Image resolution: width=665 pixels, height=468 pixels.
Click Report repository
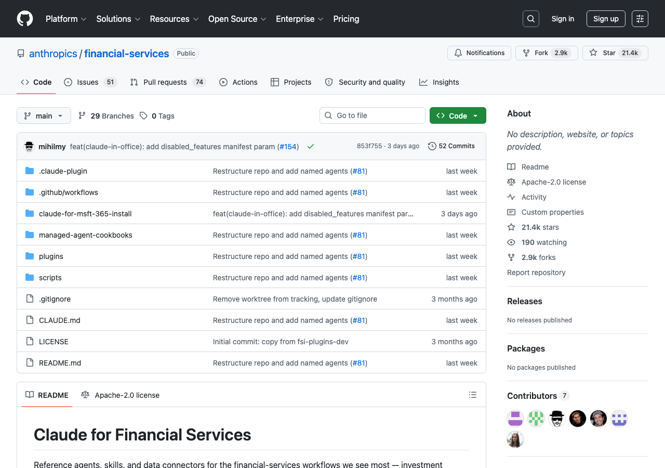pos(536,272)
